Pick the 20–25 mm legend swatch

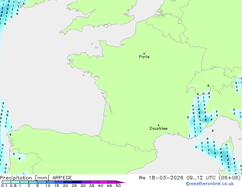tap(68, 182)
